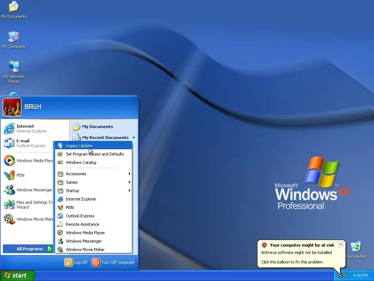Click the Windows Catalog icon
Screen dimensions: 374x281
click(x=60, y=162)
